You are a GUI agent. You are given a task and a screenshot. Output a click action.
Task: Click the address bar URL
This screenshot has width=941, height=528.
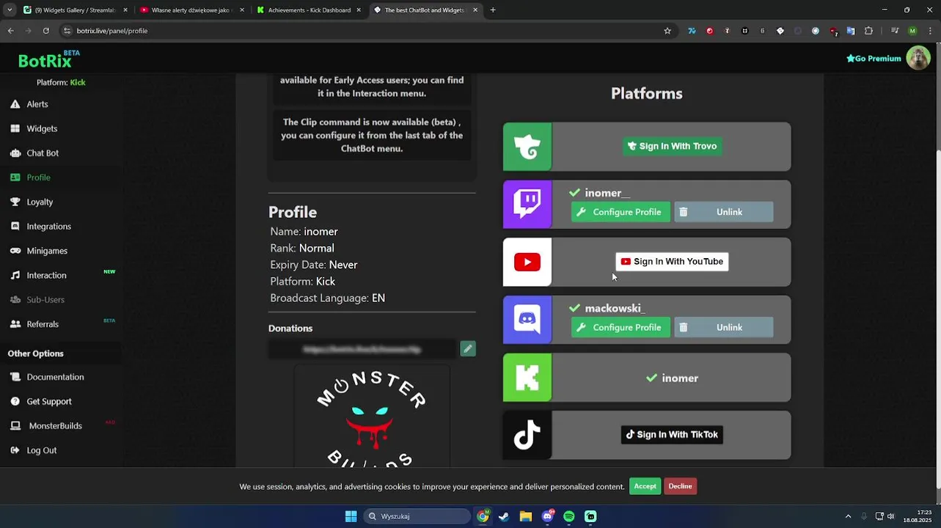[x=112, y=31]
